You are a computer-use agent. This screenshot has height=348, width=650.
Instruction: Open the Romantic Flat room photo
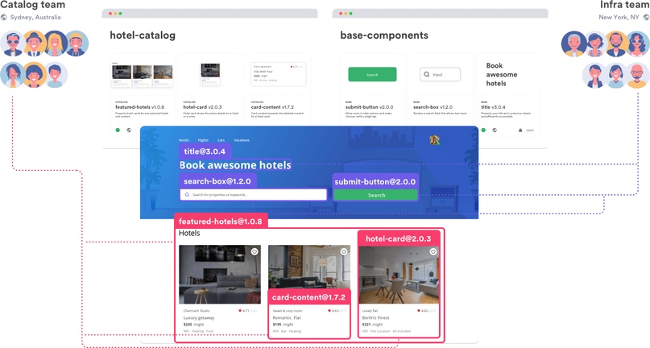[x=309, y=267]
